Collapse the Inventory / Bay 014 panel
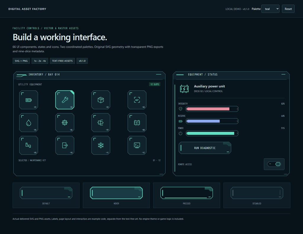303x234 pixels. click(x=159, y=74)
